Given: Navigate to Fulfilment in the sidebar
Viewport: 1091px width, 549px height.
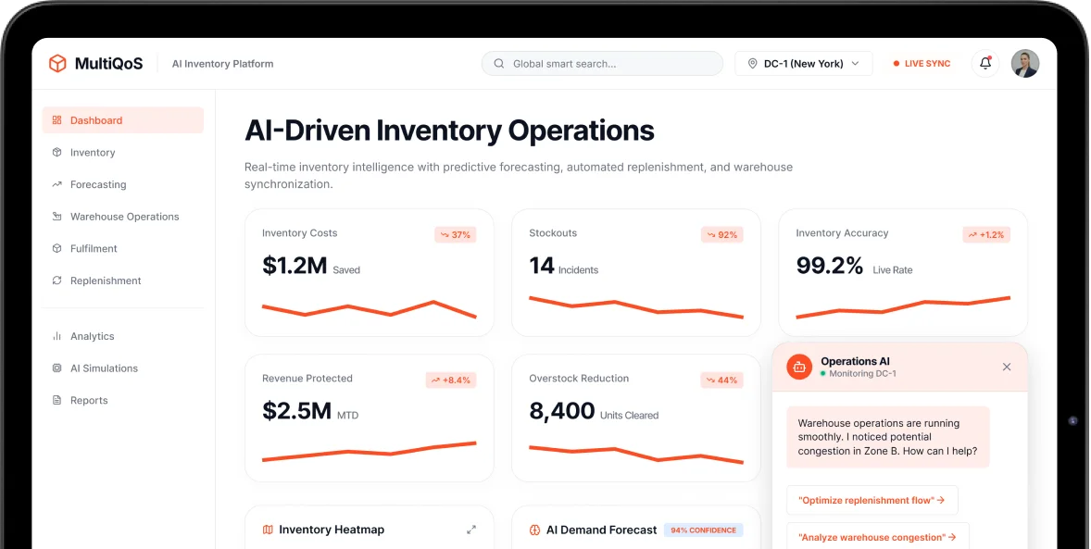Looking at the screenshot, I should tap(123, 248).
